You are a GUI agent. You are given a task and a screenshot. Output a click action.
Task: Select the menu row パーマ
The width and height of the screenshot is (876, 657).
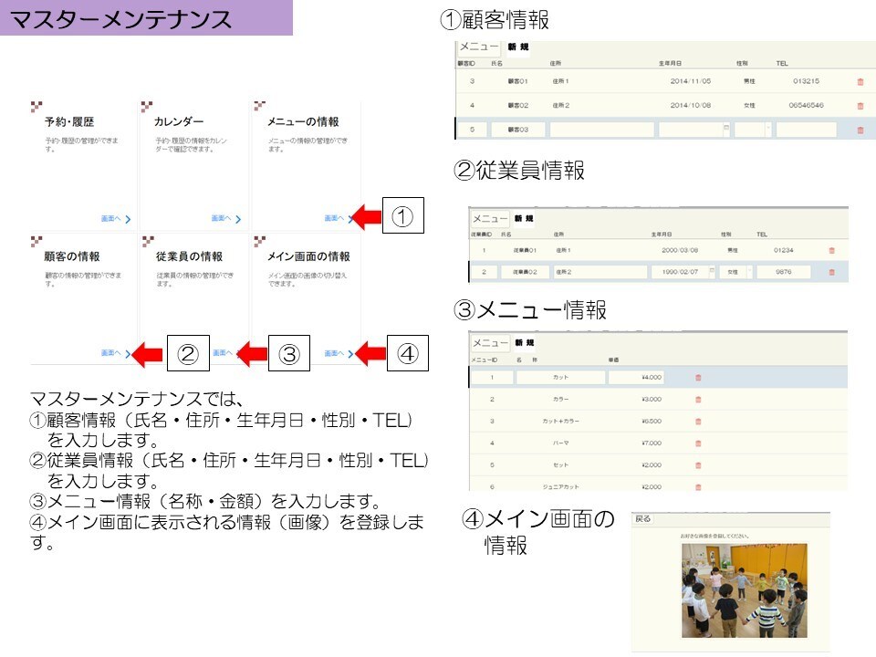pos(658,443)
